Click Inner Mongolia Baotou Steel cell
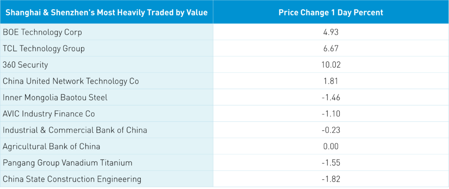This screenshot has height=189, width=449. (x=55, y=97)
